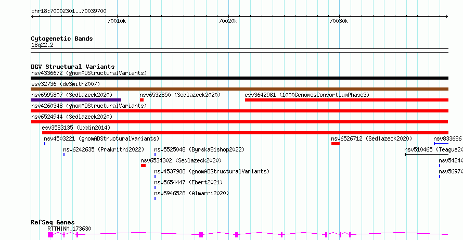The image size is (463, 240).
Task: Click the esv3583135 Uddin2014 label
Action: click(x=76, y=128)
